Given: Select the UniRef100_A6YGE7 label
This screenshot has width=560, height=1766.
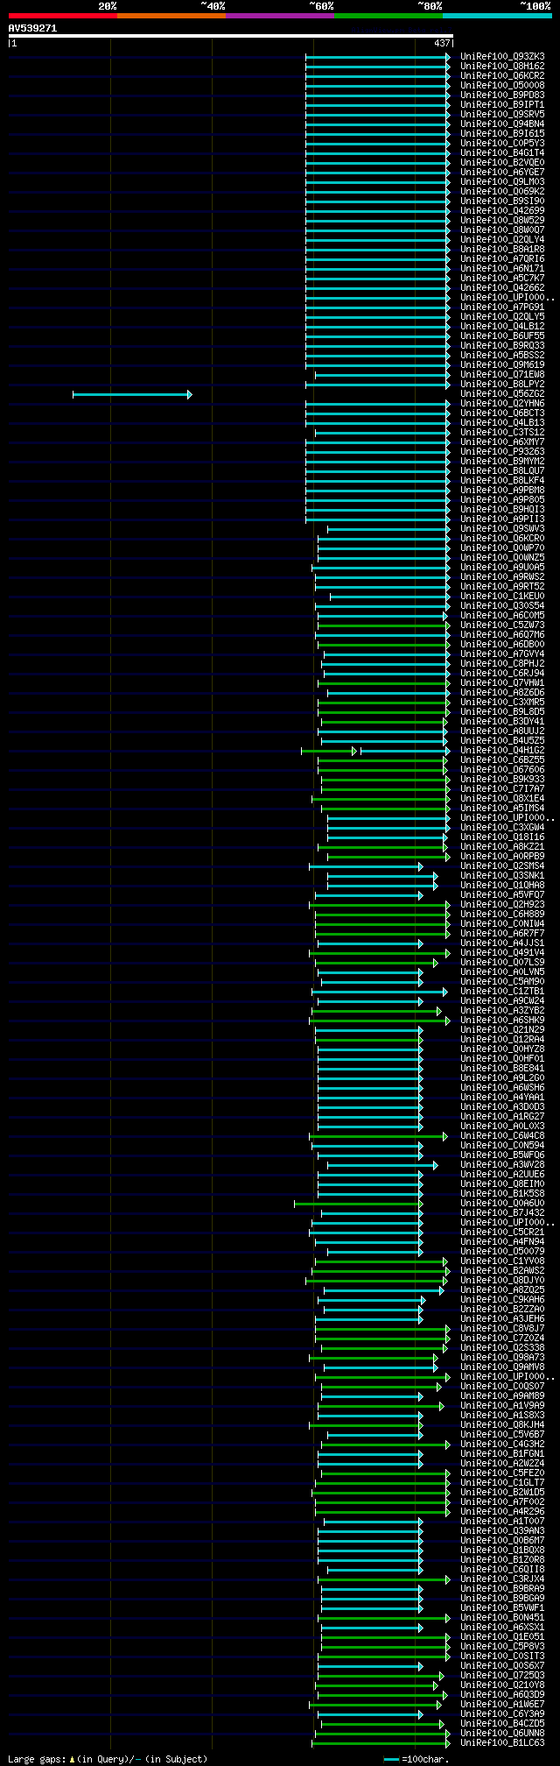Looking at the screenshot, I should point(502,172).
